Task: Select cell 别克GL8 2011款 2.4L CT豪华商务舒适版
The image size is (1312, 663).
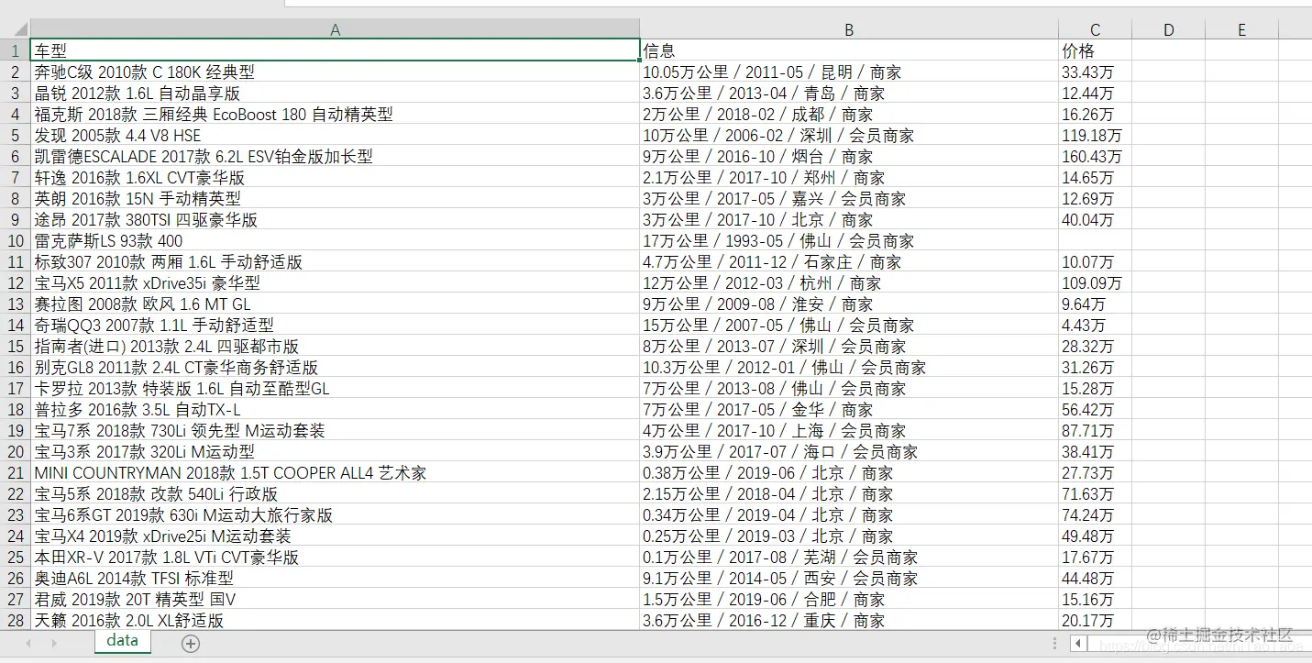Action: 336,367
